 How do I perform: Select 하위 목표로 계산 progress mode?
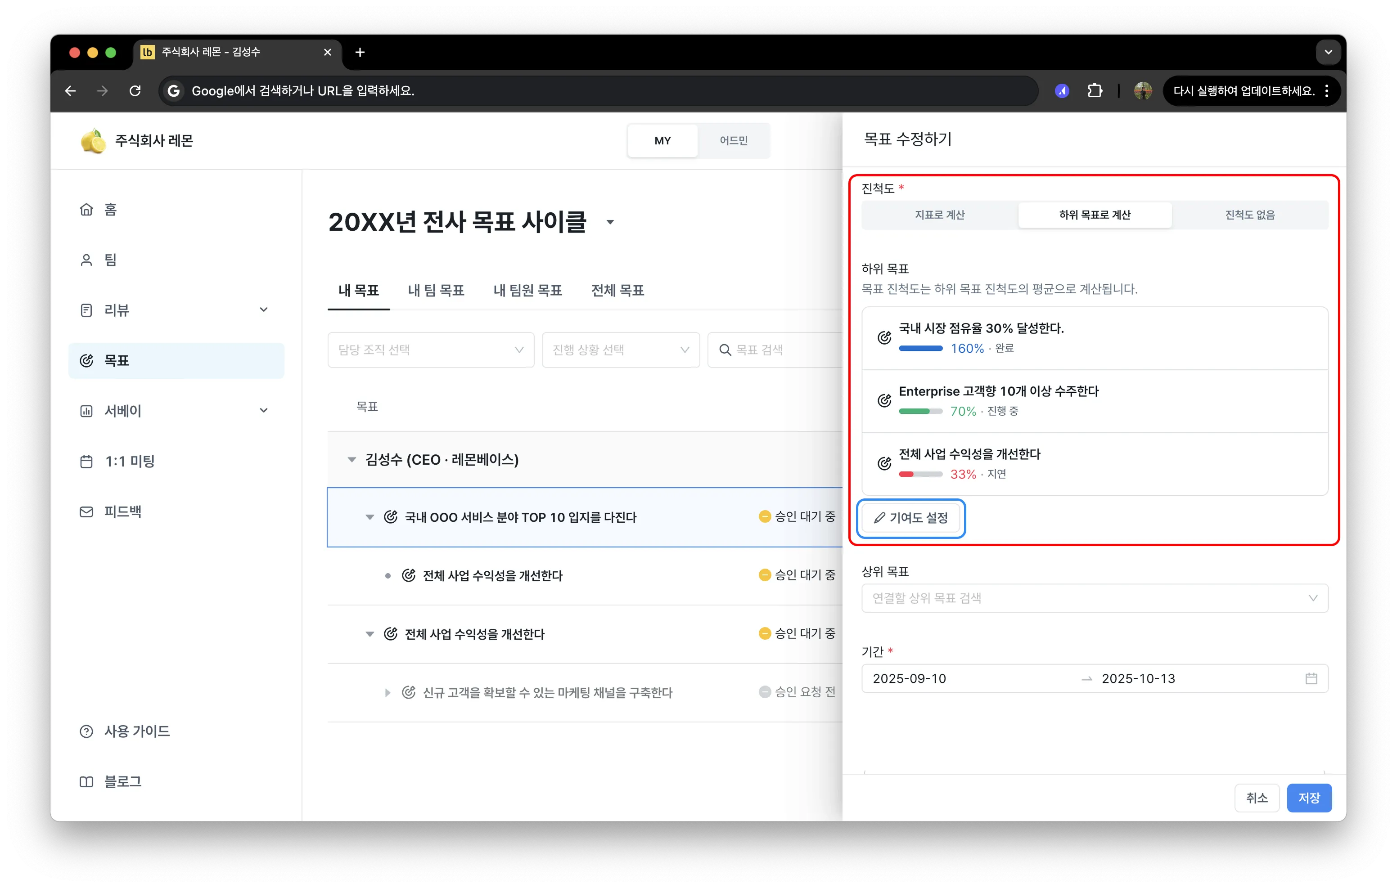tap(1095, 215)
